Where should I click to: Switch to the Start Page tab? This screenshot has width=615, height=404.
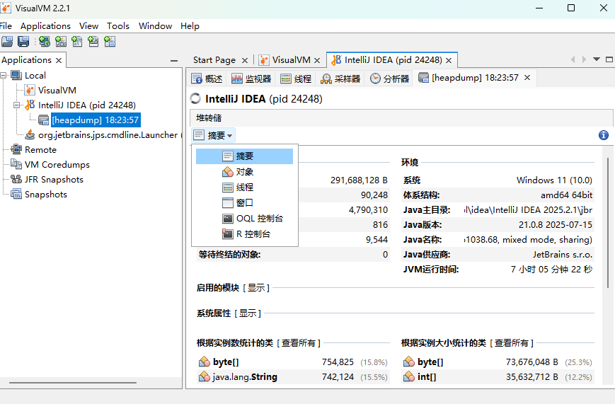214,60
